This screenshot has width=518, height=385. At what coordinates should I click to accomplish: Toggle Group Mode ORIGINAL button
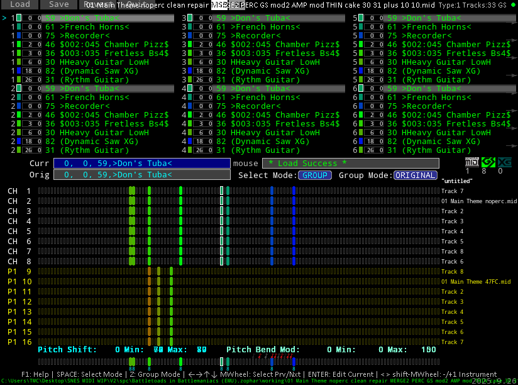[416, 176]
